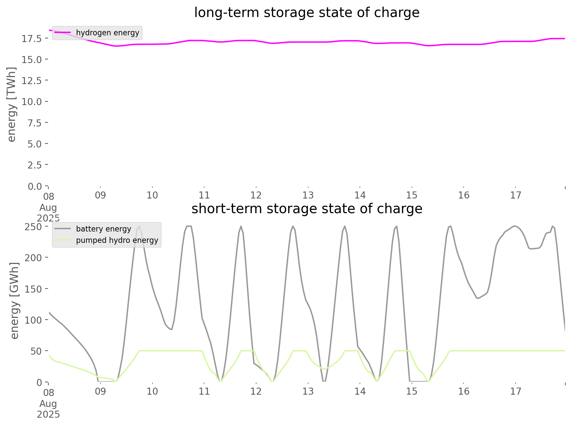Image resolution: width=572 pixels, height=426 pixels.
Task: Click the 250 tick on the GWh axis
Action: [x=33, y=227]
